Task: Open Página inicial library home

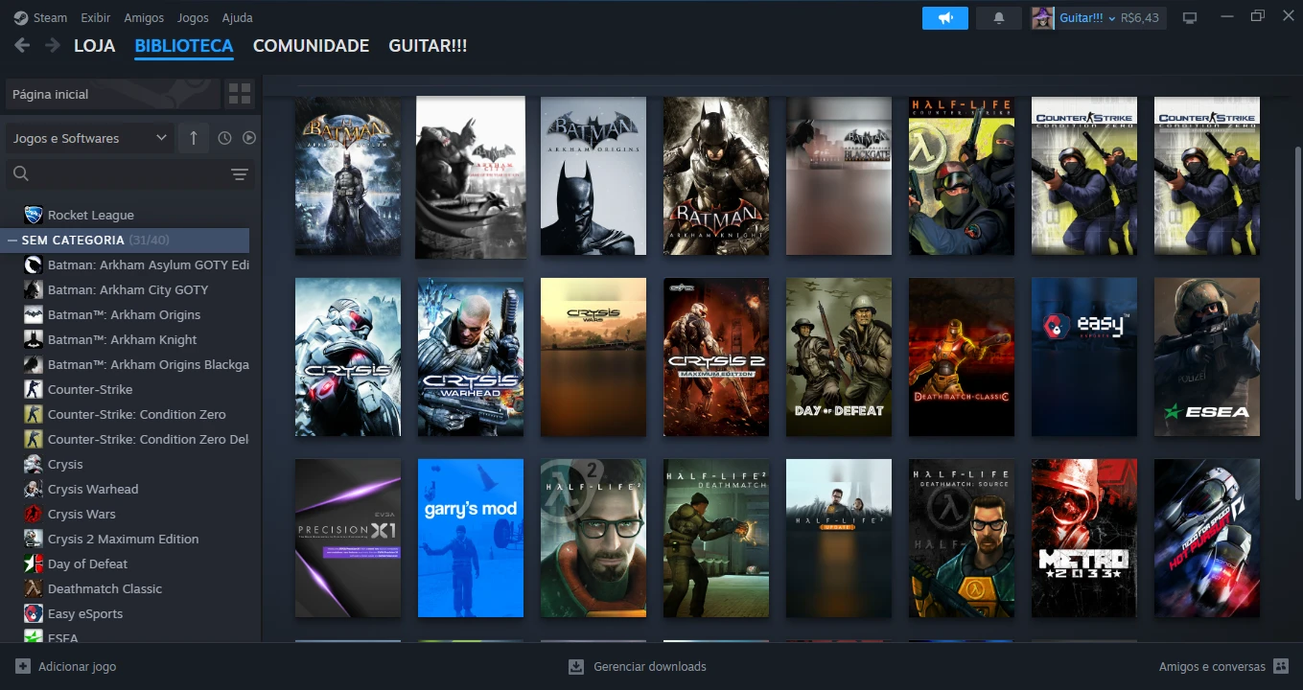Action: tap(113, 94)
